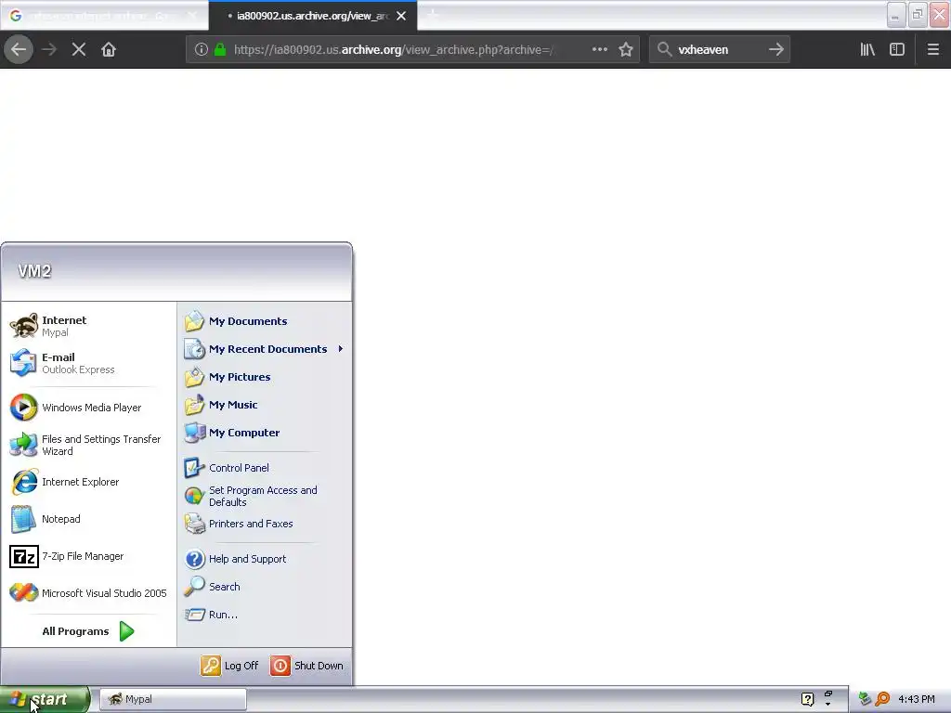The height and width of the screenshot is (713, 951).
Task: Click the Windows Start button
Action: point(45,700)
